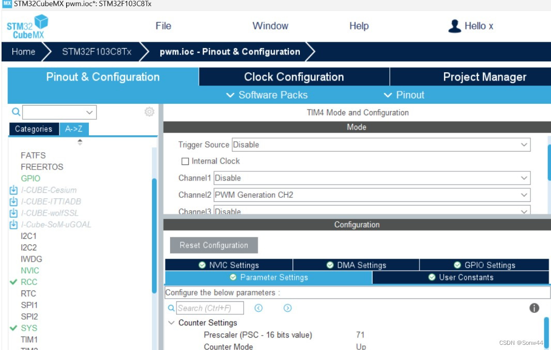Select the Pinout & Configuration tab
Screen dimensions: 551x350
(103, 76)
